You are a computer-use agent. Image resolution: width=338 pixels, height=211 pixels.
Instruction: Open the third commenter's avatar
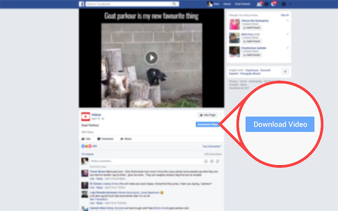84,194
